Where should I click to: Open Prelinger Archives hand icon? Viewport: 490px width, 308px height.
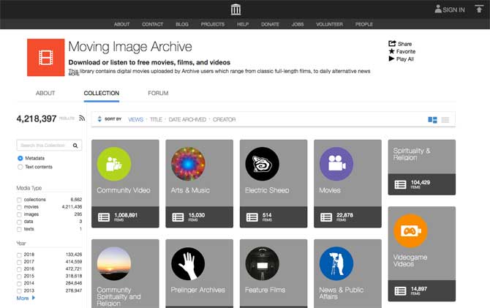click(x=188, y=263)
